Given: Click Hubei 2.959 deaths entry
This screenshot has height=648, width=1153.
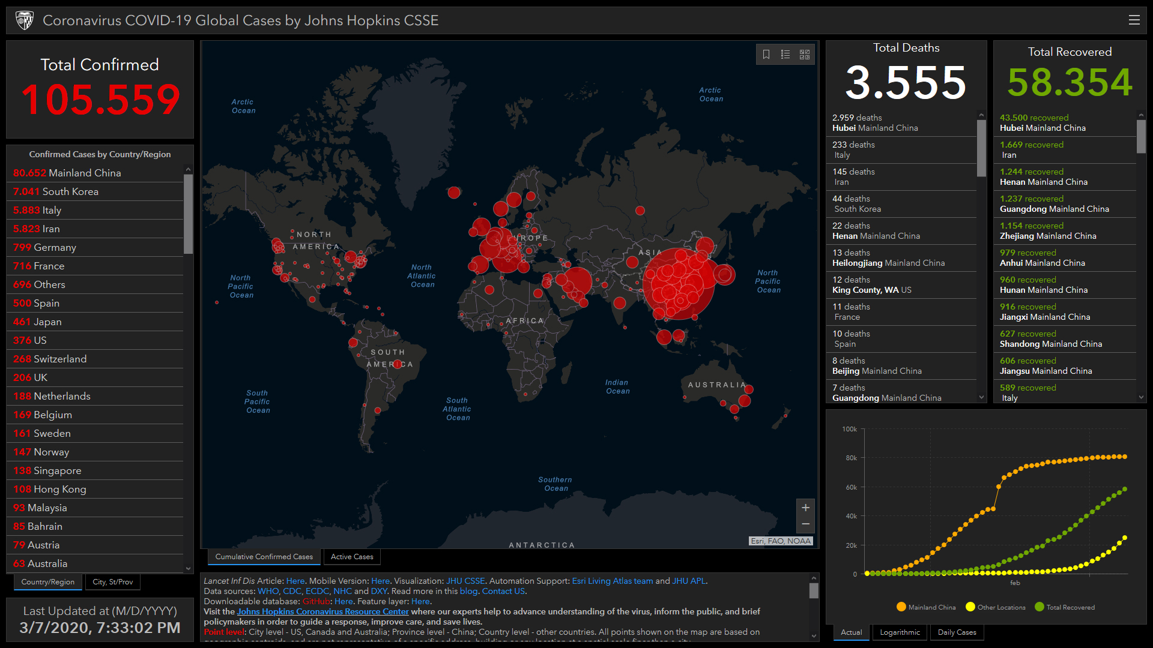Looking at the screenshot, I should point(902,123).
